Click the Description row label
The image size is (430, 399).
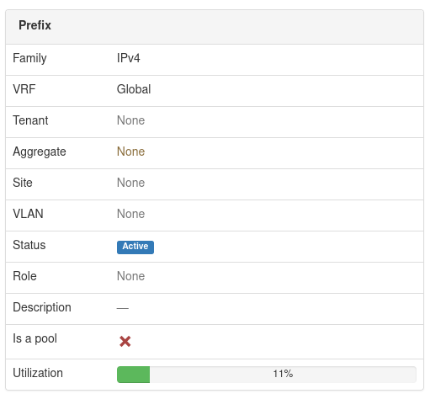[x=42, y=307]
